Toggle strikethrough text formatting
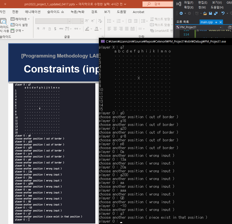This screenshot has width=232, height=224. [x=61, y=29]
